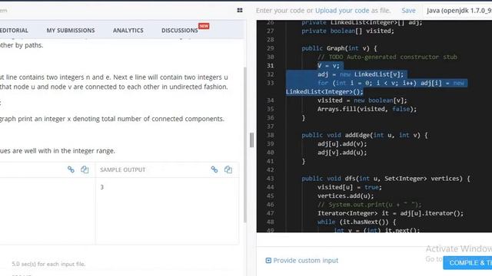The height and width of the screenshot is (276, 492).
Task: Click sample output value 3
Action: tap(102, 187)
